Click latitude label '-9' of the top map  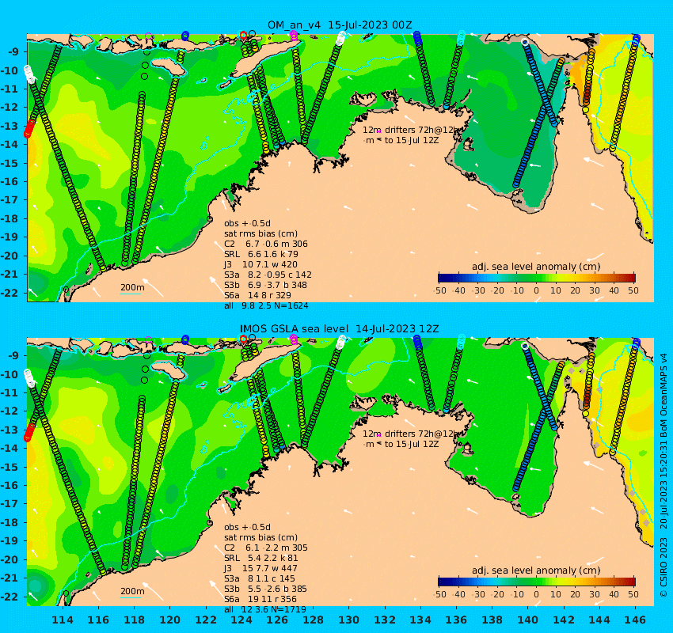click(x=12, y=52)
